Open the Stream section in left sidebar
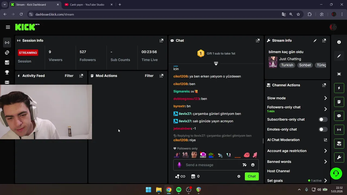This screenshot has width=347, height=195. coord(7,43)
